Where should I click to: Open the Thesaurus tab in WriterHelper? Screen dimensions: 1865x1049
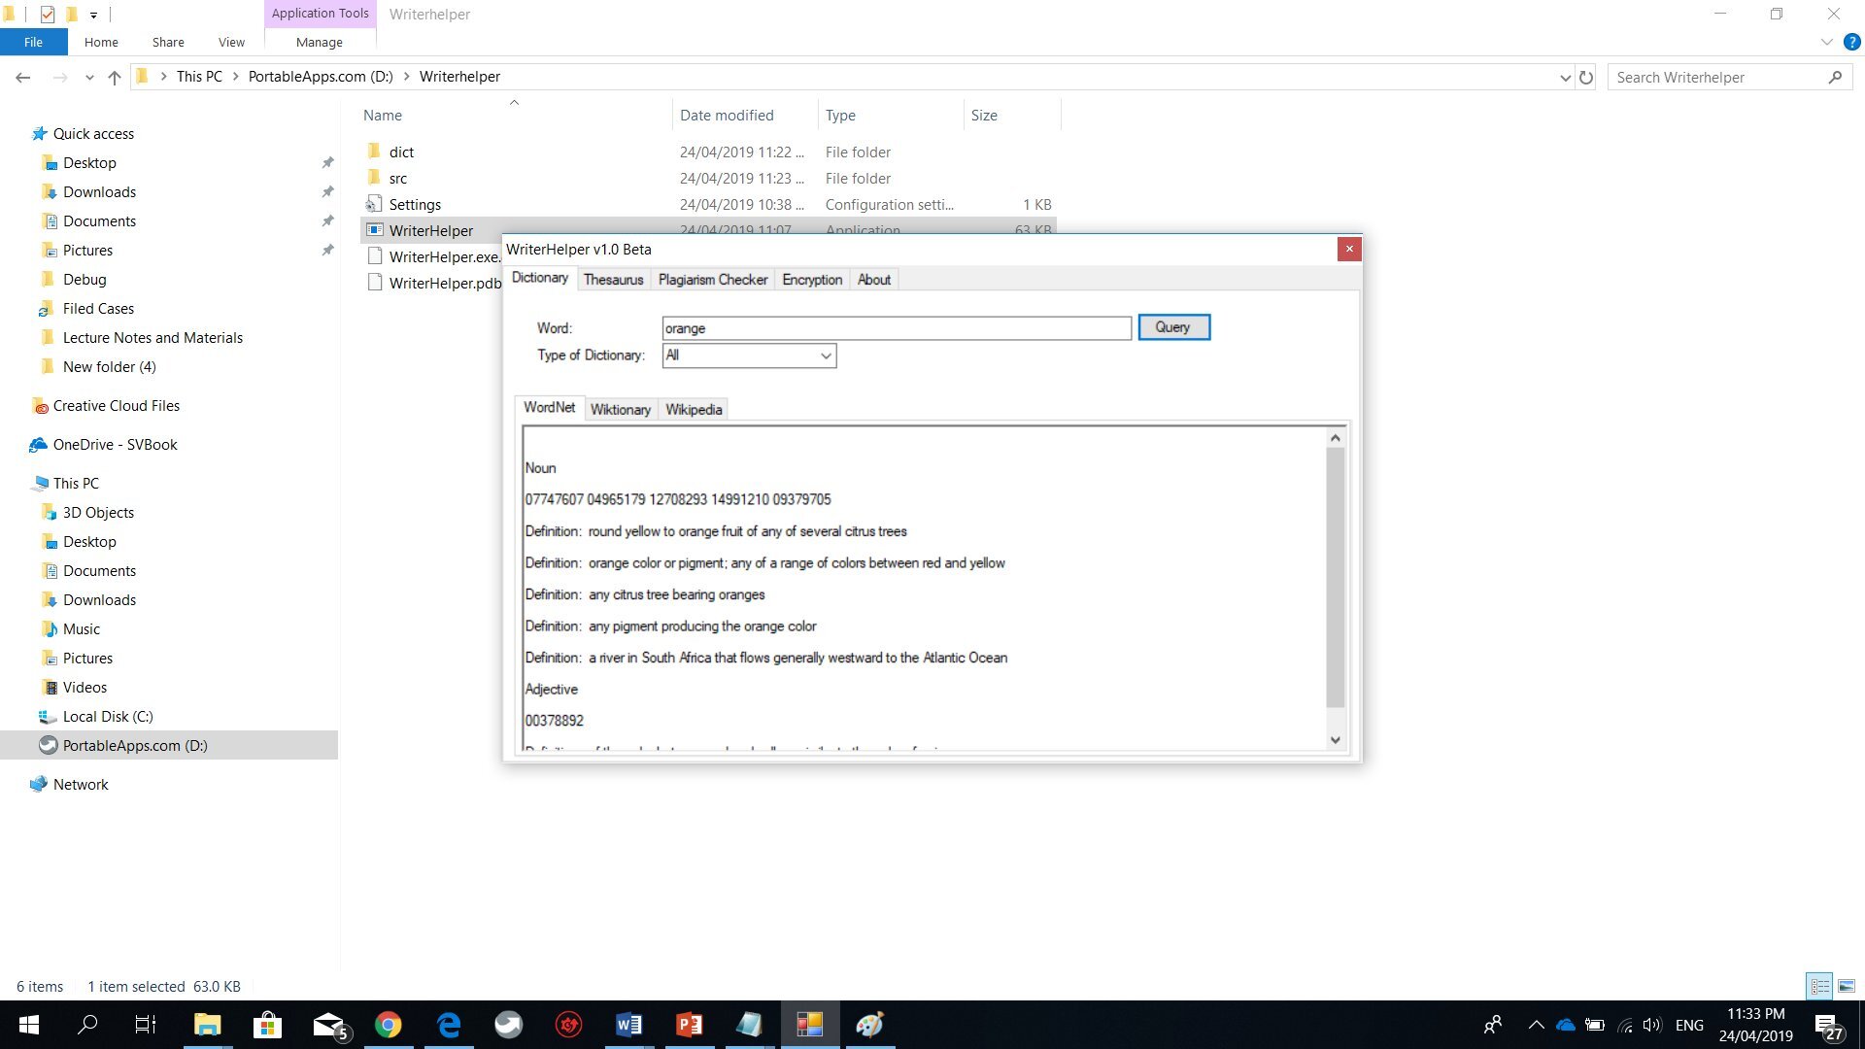pyautogui.click(x=613, y=280)
